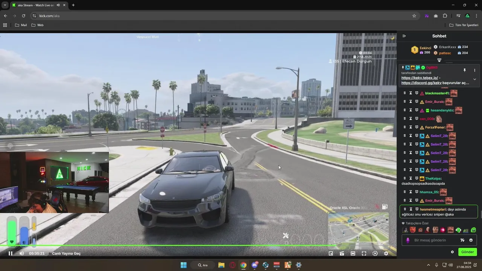This screenshot has width=482, height=271.
Task: Expand pinned message chevron
Action: (x=474, y=79)
